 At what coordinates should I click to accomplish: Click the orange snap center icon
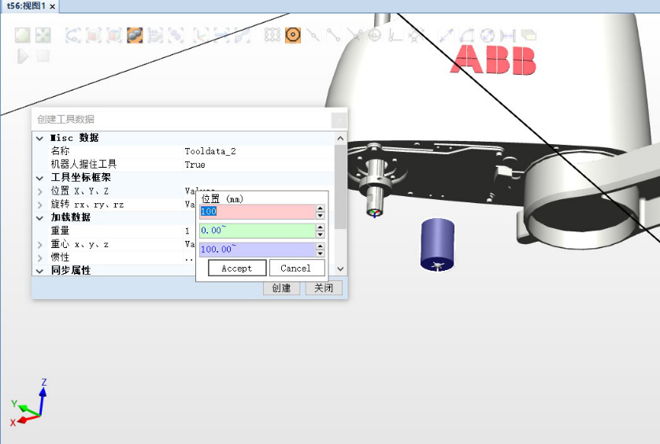[293, 35]
